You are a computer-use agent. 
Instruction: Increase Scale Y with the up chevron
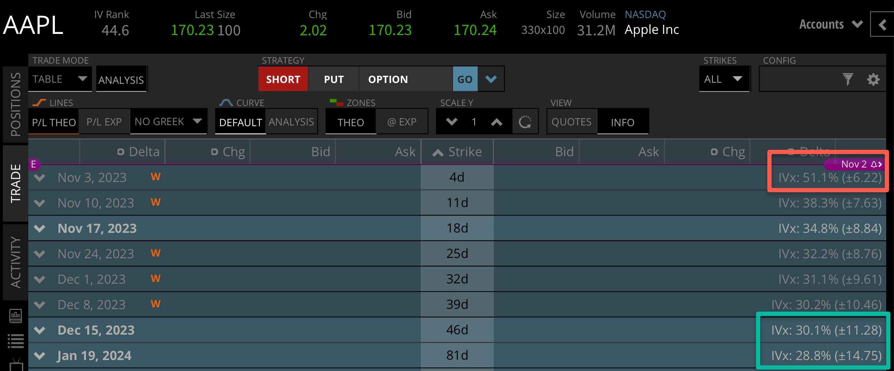pyautogui.click(x=497, y=122)
